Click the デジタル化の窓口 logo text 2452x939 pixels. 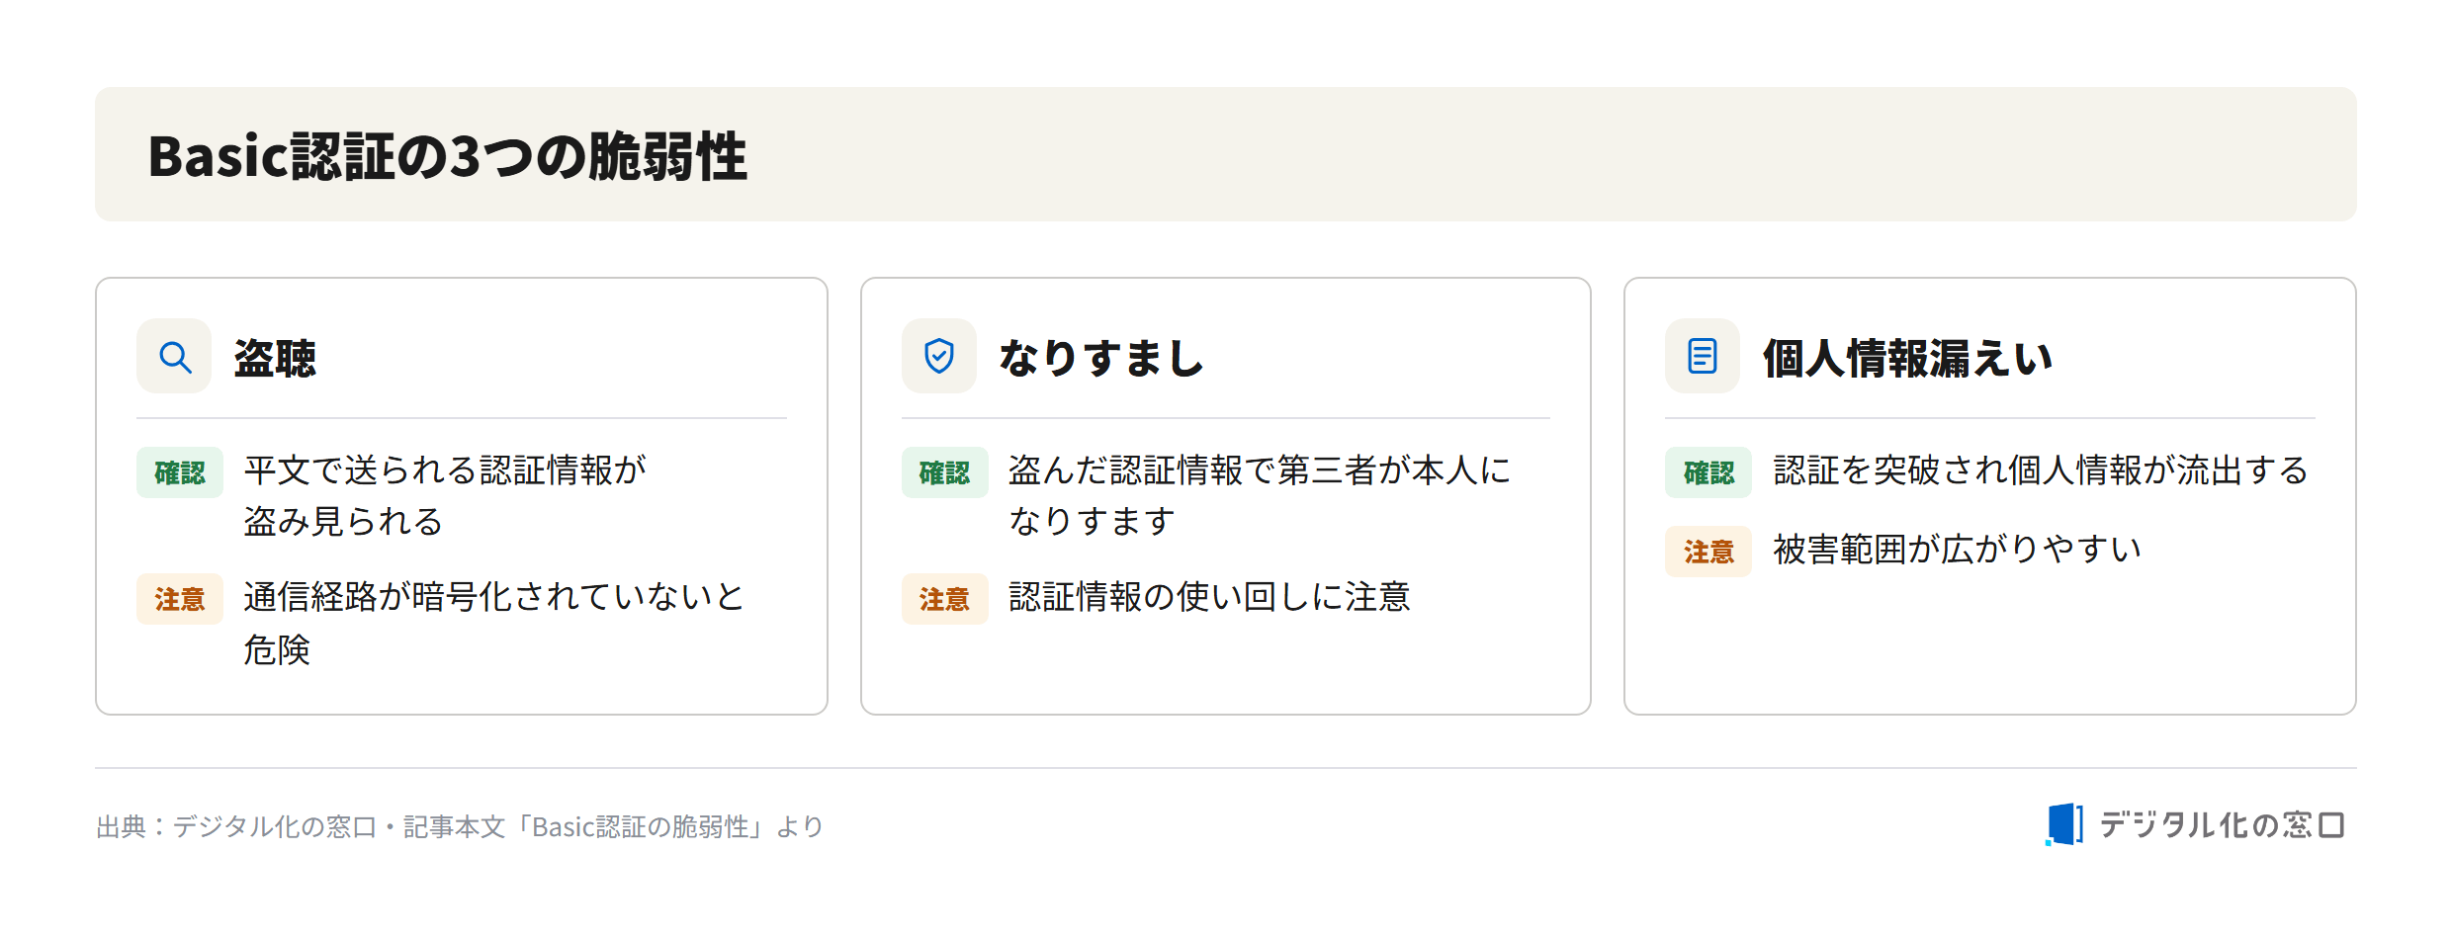coord(2222,824)
